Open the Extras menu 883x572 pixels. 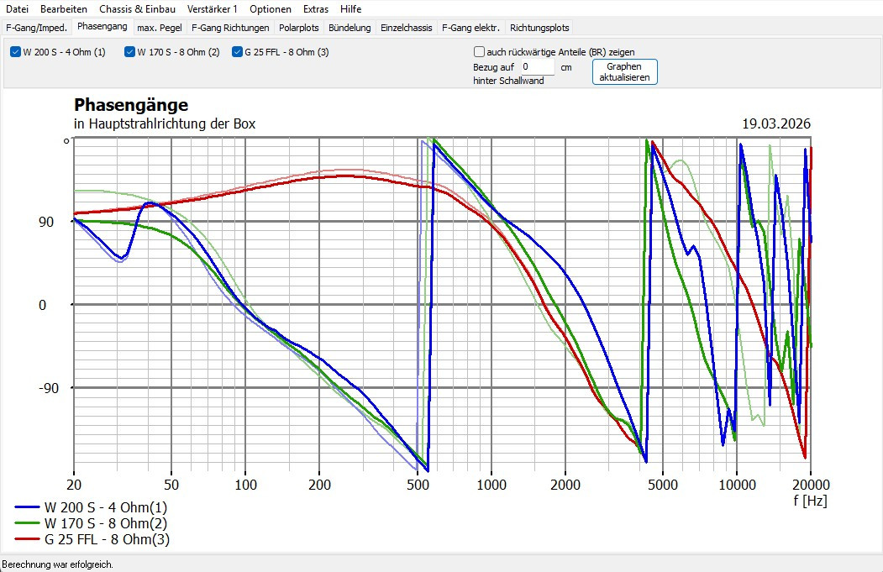[316, 9]
